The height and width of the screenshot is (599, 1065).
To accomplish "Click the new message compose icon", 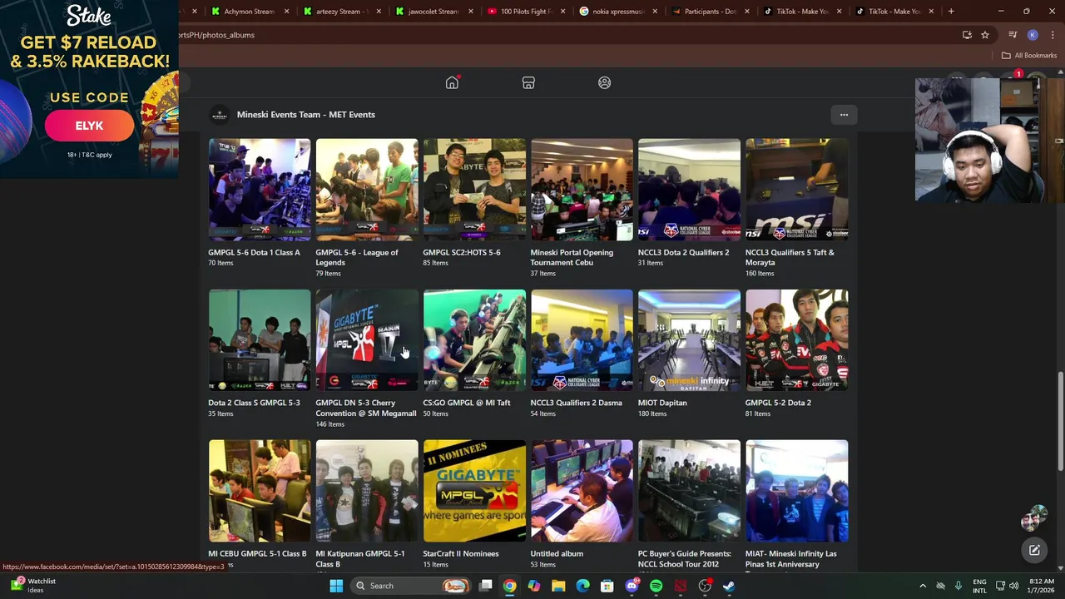I will (x=1034, y=550).
